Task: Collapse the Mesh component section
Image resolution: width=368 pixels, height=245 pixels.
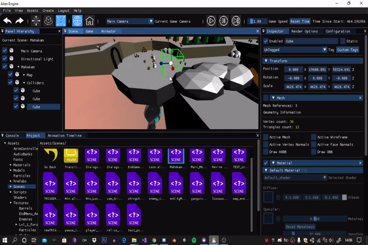Action: pyautogui.click(x=274, y=98)
